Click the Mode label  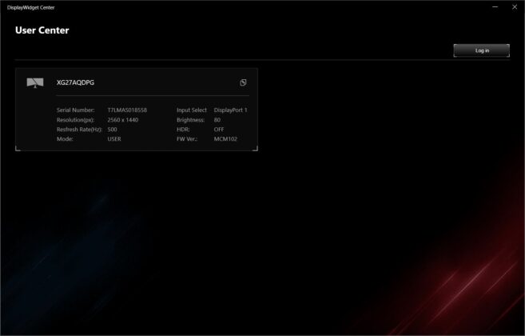click(x=65, y=139)
